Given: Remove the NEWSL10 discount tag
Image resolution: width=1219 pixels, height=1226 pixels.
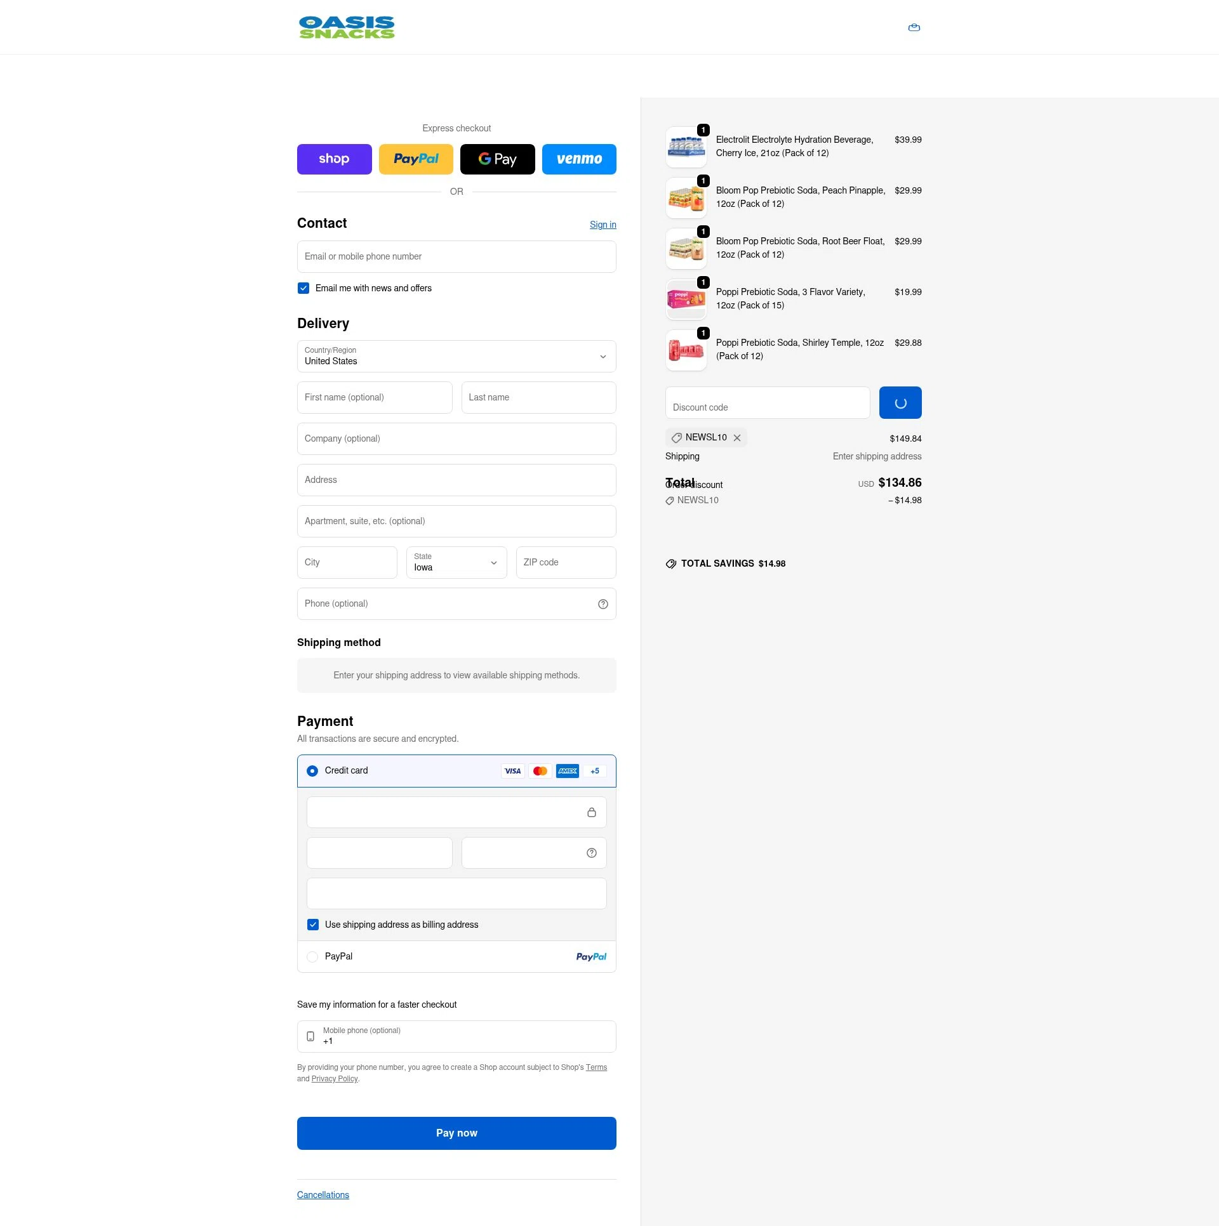Looking at the screenshot, I should [x=738, y=438].
